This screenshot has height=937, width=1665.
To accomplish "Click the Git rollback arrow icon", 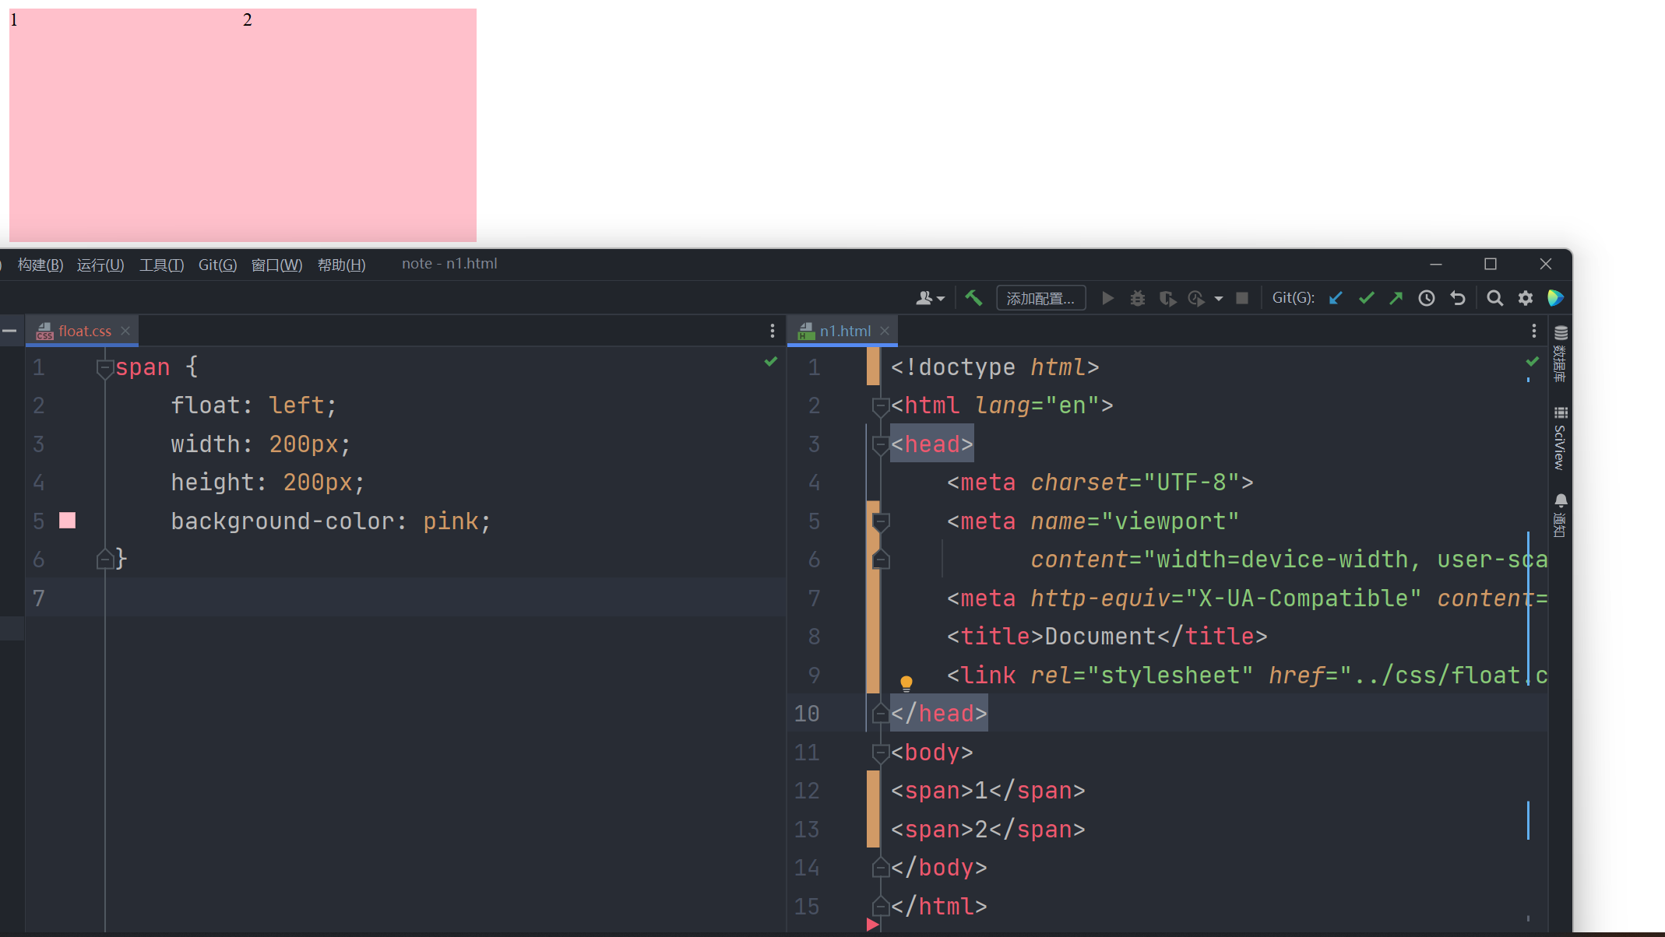I will (x=1458, y=298).
